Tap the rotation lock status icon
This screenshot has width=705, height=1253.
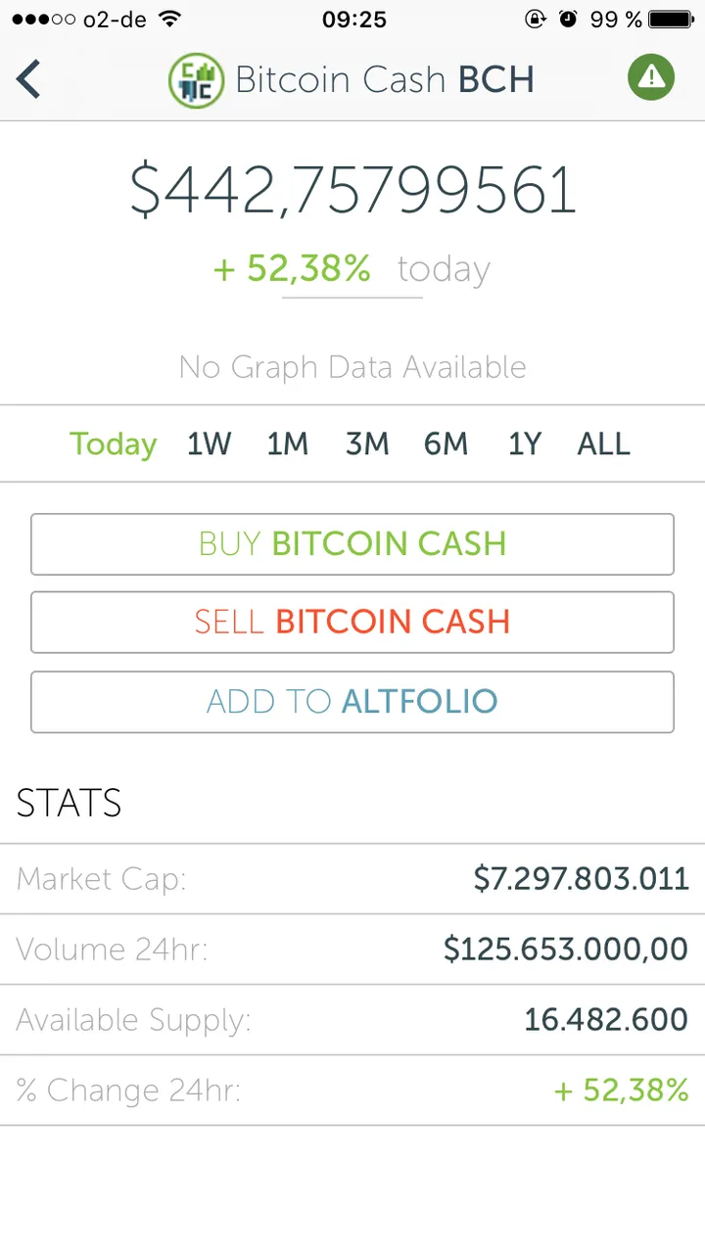coord(535,19)
